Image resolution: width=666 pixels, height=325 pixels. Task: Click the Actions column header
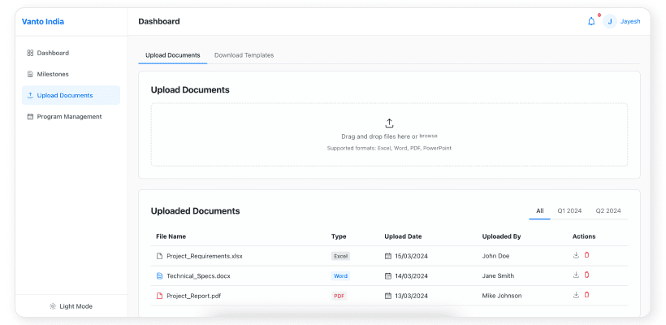(584, 236)
